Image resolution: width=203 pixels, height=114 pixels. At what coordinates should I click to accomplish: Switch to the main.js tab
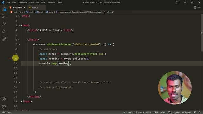35,8
